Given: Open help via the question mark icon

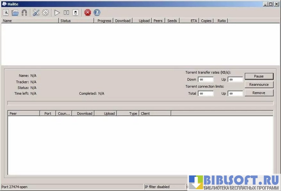Looking at the screenshot, I should click(97, 12).
